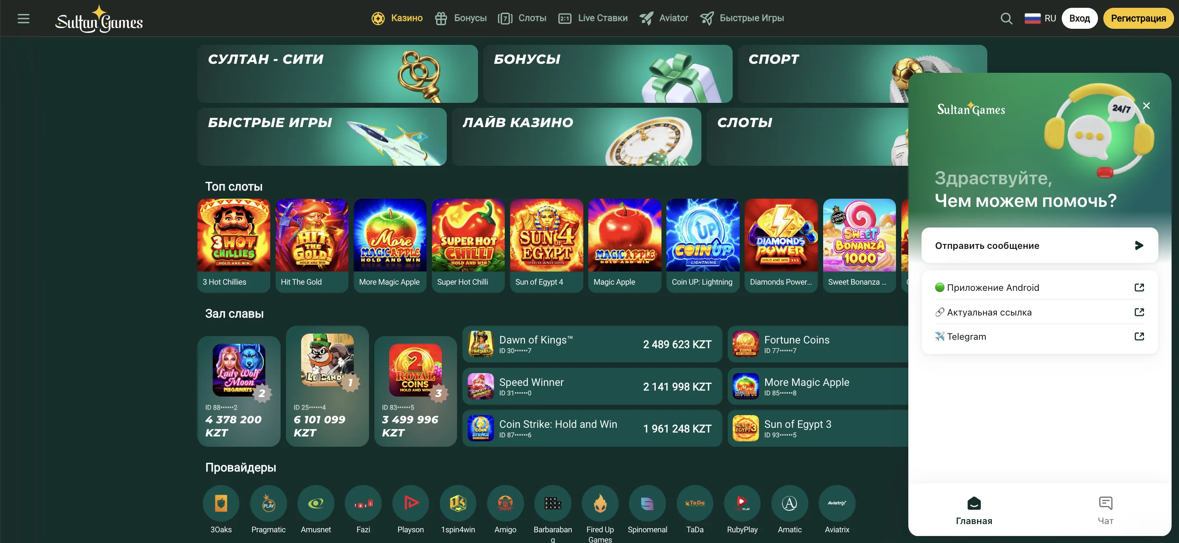The width and height of the screenshot is (1179, 543).
Task: Go to Live Ставки menu item
Action: coord(593,19)
